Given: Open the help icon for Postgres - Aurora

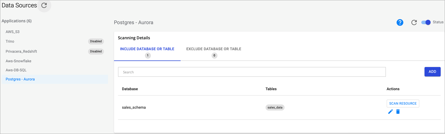Looking at the screenshot, I should point(400,23).
